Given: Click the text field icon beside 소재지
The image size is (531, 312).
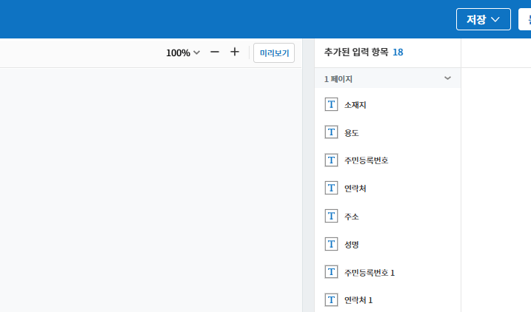Looking at the screenshot, I should 331,105.
